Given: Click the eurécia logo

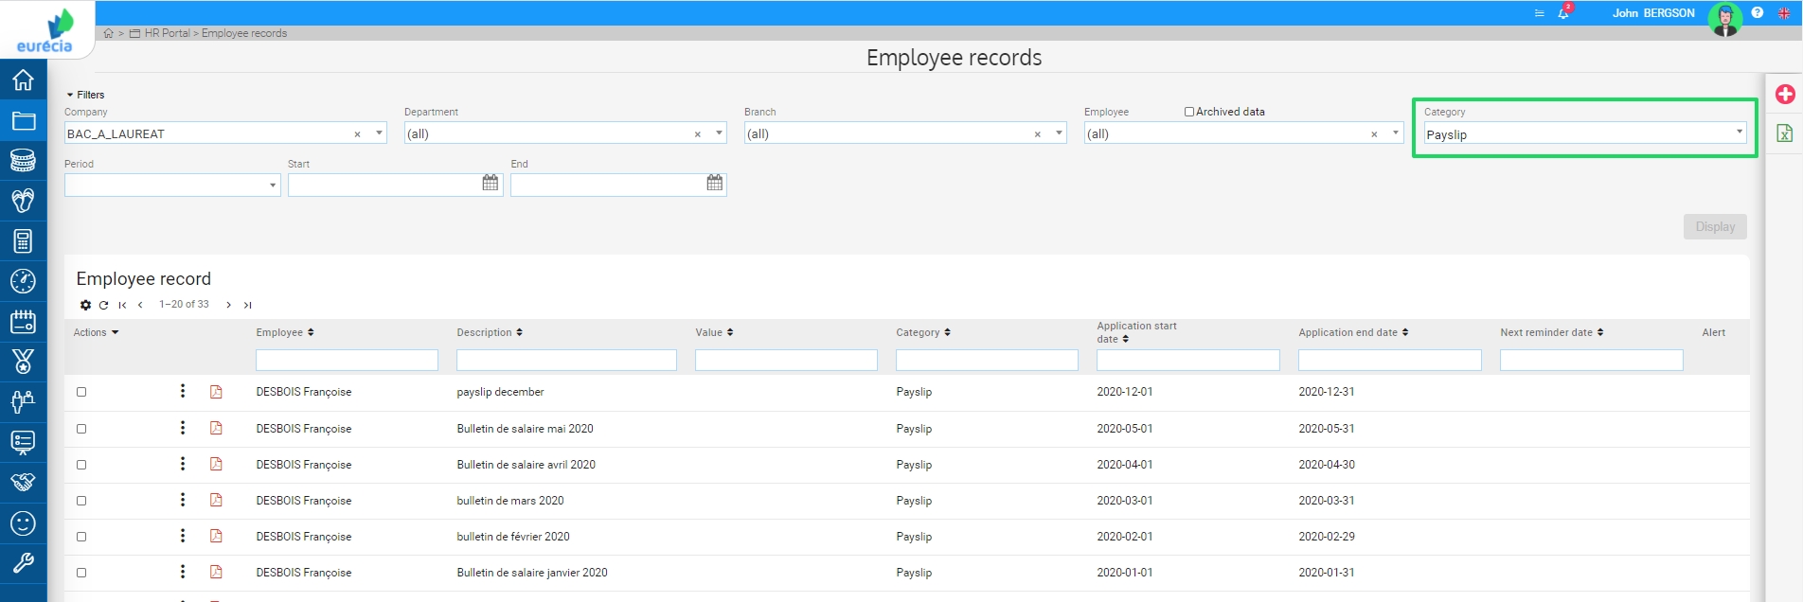Looking at the screenshot, I should [x=45, y=30].
